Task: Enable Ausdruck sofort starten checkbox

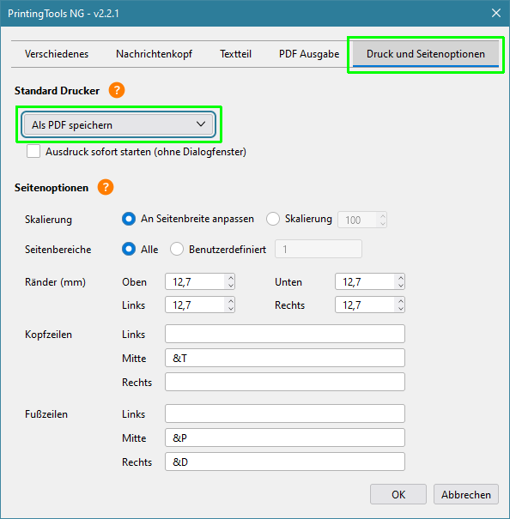Action: click(x=33, y=151)
